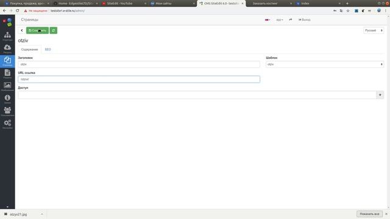The width and height of the screenshot is (390, 219).
Task: Click the translate page icon in address bar
Action: [x=341, y=11]
